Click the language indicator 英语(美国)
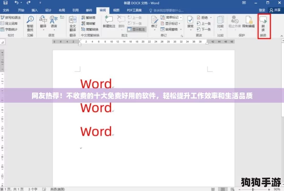 point(57,189)
